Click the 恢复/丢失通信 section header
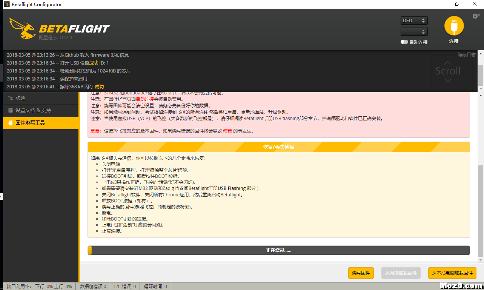The image size is (484, 290). 279,147
